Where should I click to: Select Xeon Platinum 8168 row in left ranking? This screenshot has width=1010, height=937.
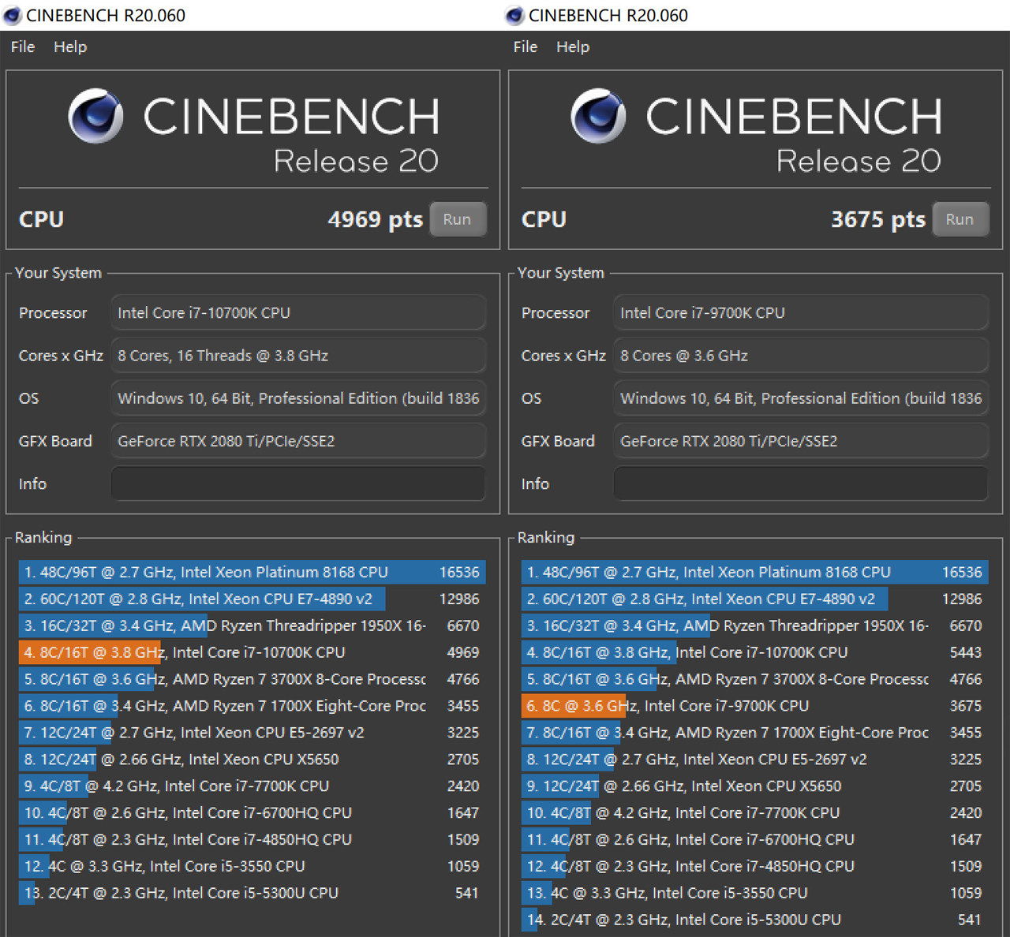click(251, 572)
